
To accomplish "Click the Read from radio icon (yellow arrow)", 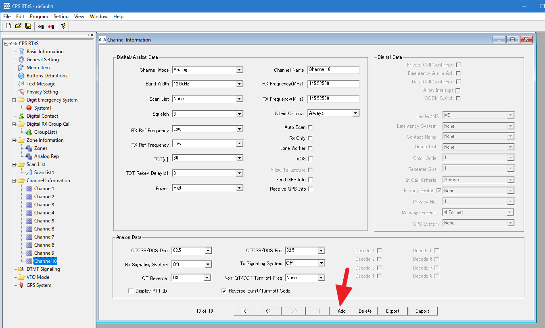I will click(41, 26).
